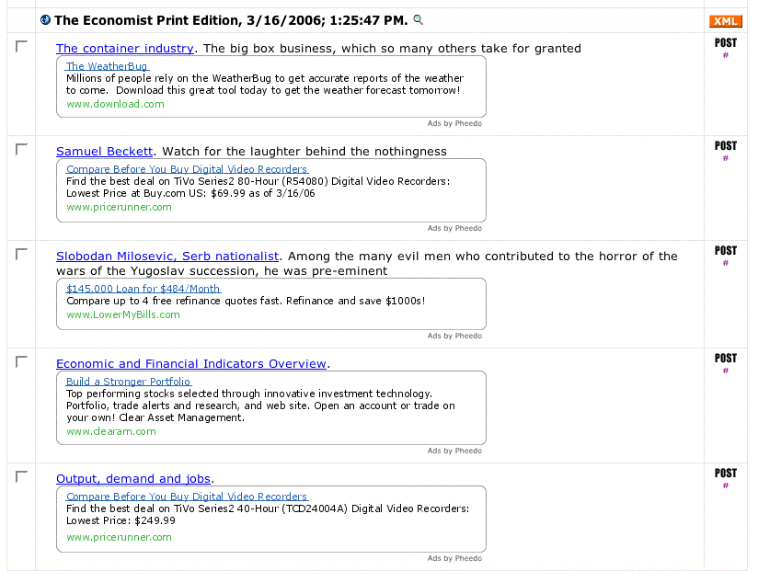
Task: Follow the Slobodan Milosevic, Serb nationalist link
Action: point(167,257)
